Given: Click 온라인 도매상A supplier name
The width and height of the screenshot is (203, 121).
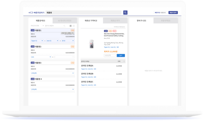Looking at the screenshot, I should pos(87,66).
